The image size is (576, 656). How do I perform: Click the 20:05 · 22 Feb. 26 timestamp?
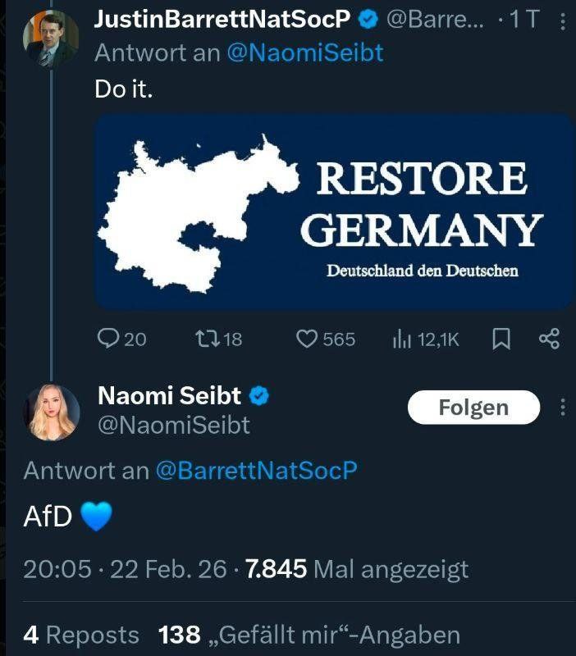125,569
